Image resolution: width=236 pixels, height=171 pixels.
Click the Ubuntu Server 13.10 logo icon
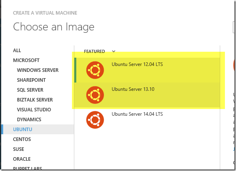click(95, 95)
